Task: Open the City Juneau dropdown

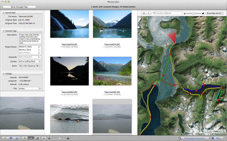Action: 40,88
